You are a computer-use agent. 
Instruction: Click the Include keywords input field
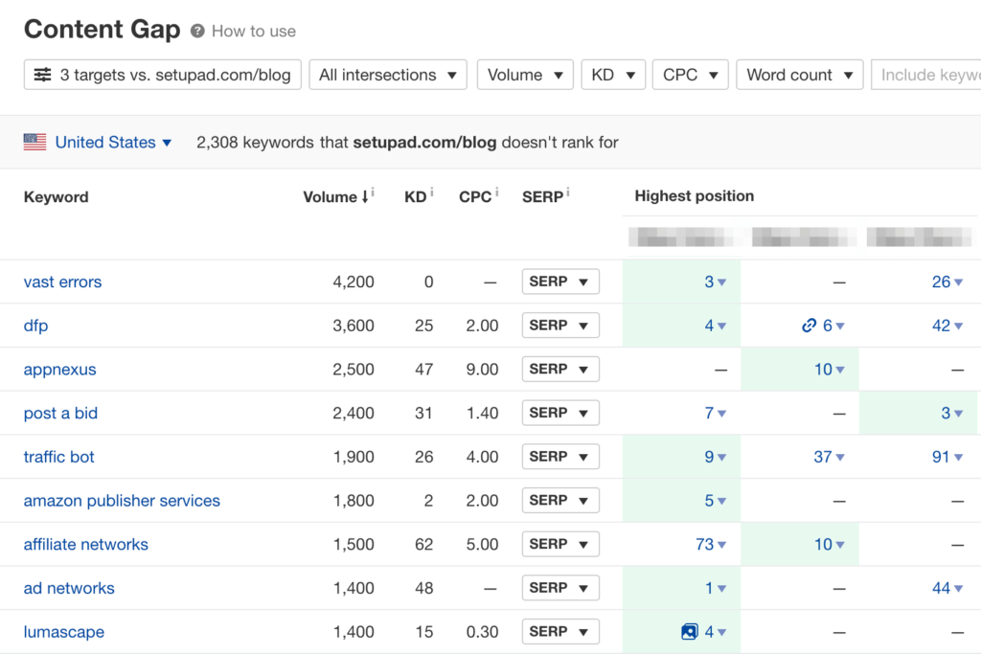pyautogui.click(x=934, y=74)
